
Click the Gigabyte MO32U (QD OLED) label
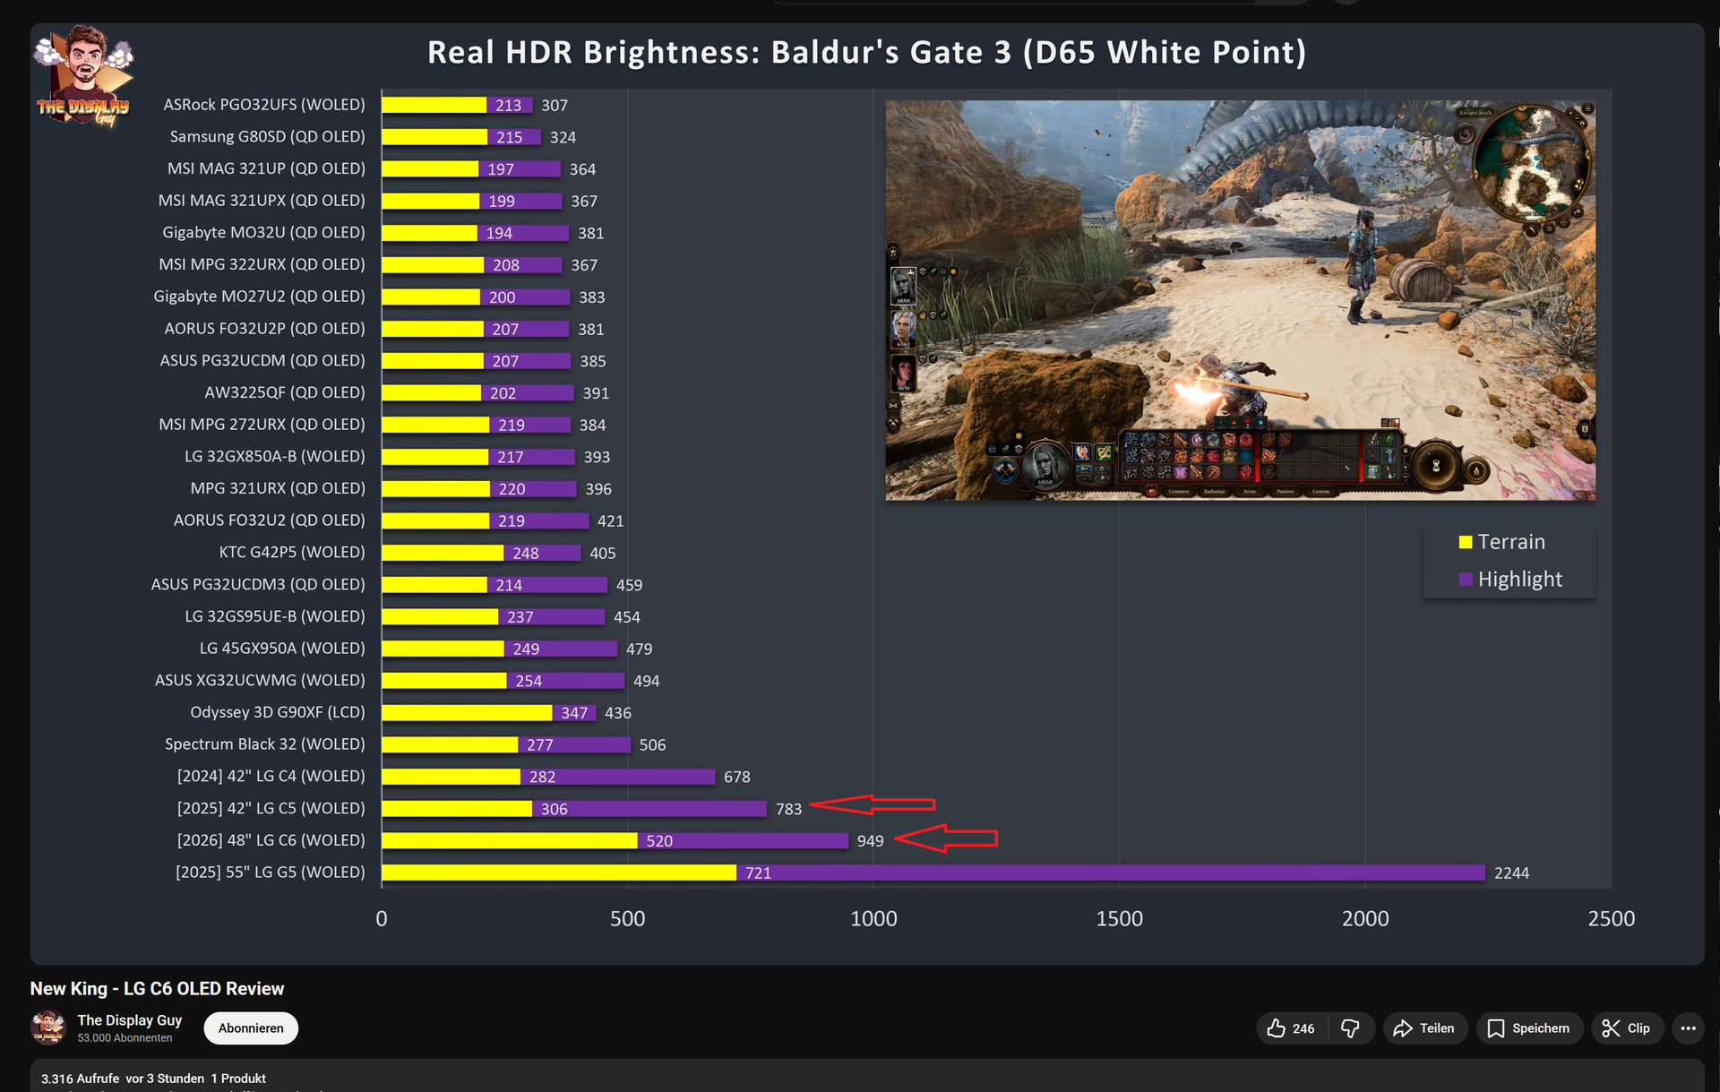tap(263, 233)
